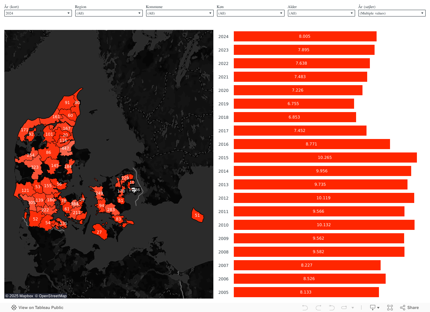Click the 2007 bar showing 8.227

click(307, 265)
